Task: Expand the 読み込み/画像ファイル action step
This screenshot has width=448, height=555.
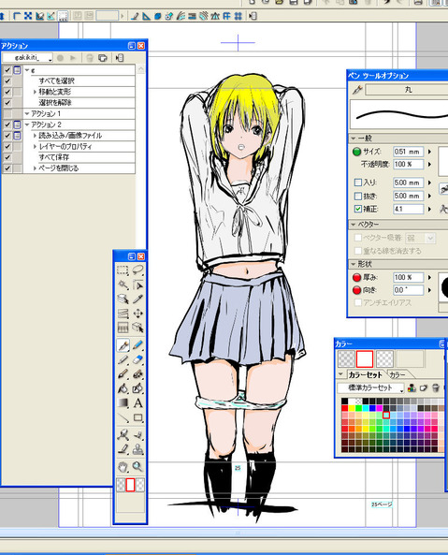Action: [35, 136]
